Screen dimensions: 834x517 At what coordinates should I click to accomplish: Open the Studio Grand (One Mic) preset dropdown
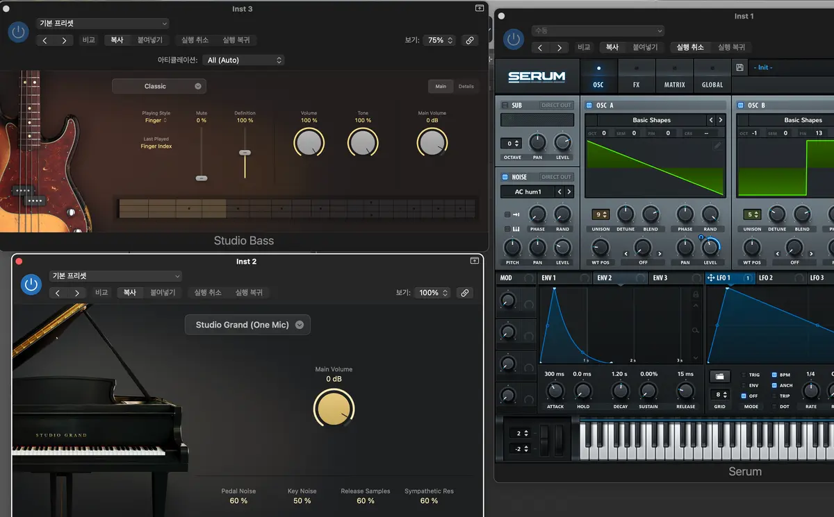tap(247, 325)
